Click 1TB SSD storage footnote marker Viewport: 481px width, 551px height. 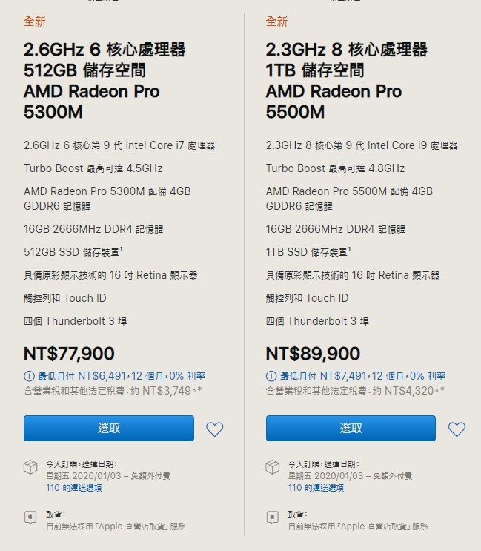pos(349,248)
